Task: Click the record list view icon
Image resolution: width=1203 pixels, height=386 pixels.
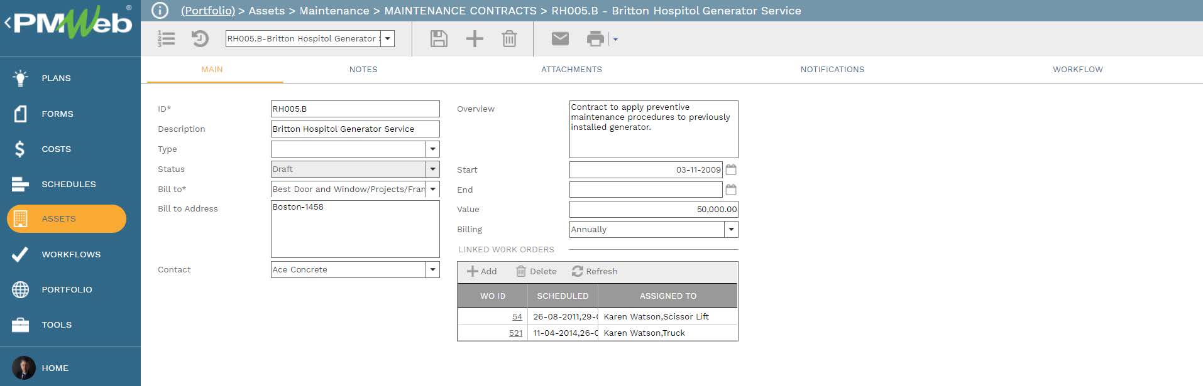Action: click(x=166, y=39)
